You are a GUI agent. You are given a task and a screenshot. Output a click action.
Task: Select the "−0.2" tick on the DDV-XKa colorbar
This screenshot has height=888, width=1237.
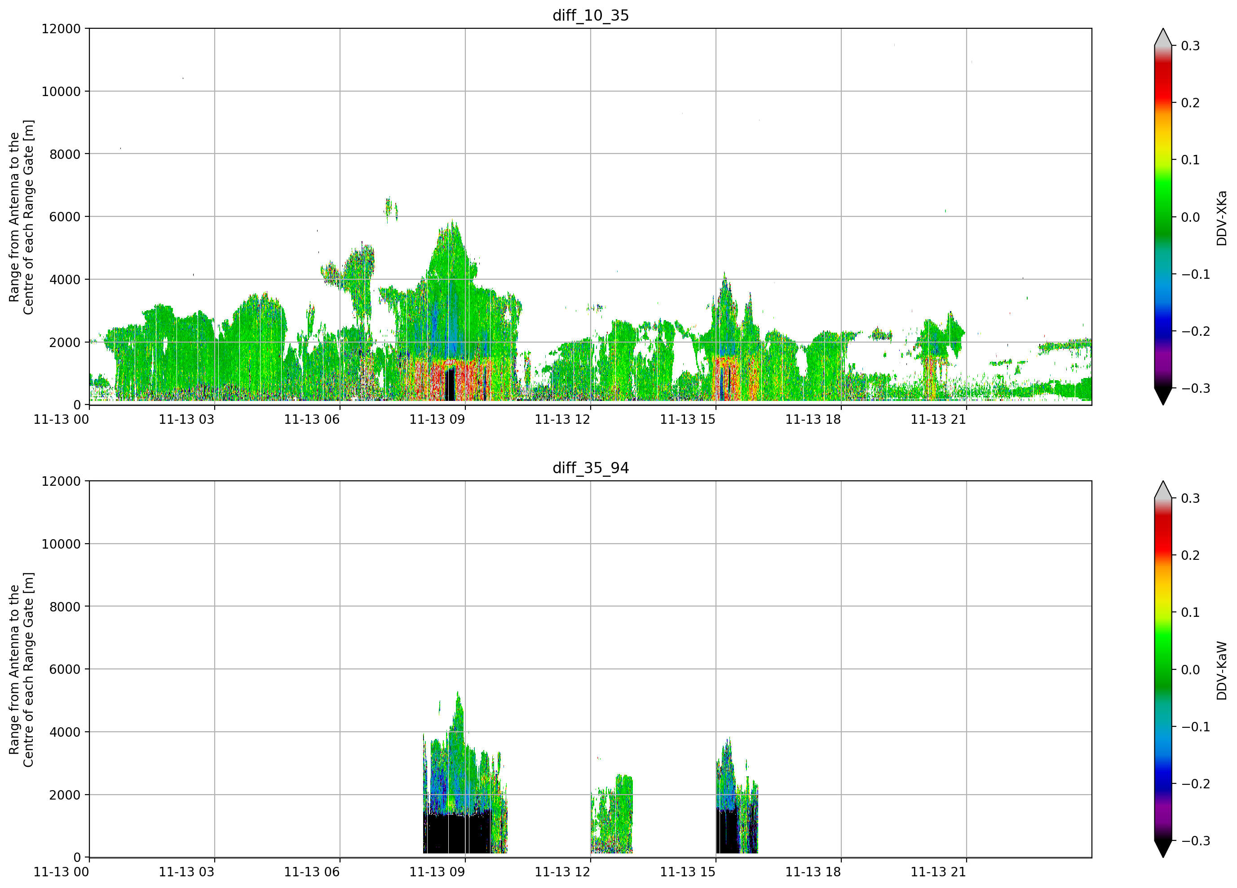click(1196, 331)
